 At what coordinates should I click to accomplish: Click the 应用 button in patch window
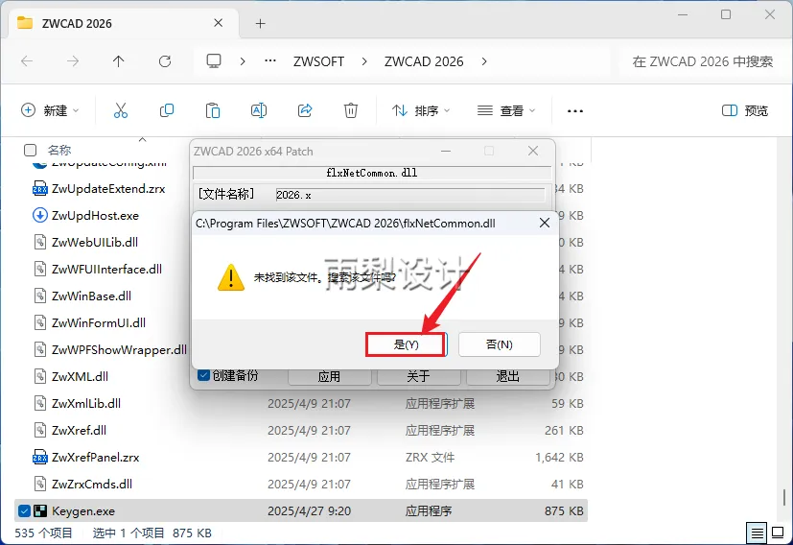point(329,376)
